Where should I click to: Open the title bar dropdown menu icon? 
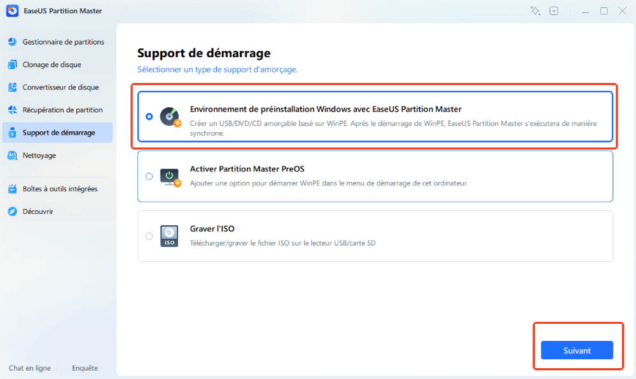point(554,11)
